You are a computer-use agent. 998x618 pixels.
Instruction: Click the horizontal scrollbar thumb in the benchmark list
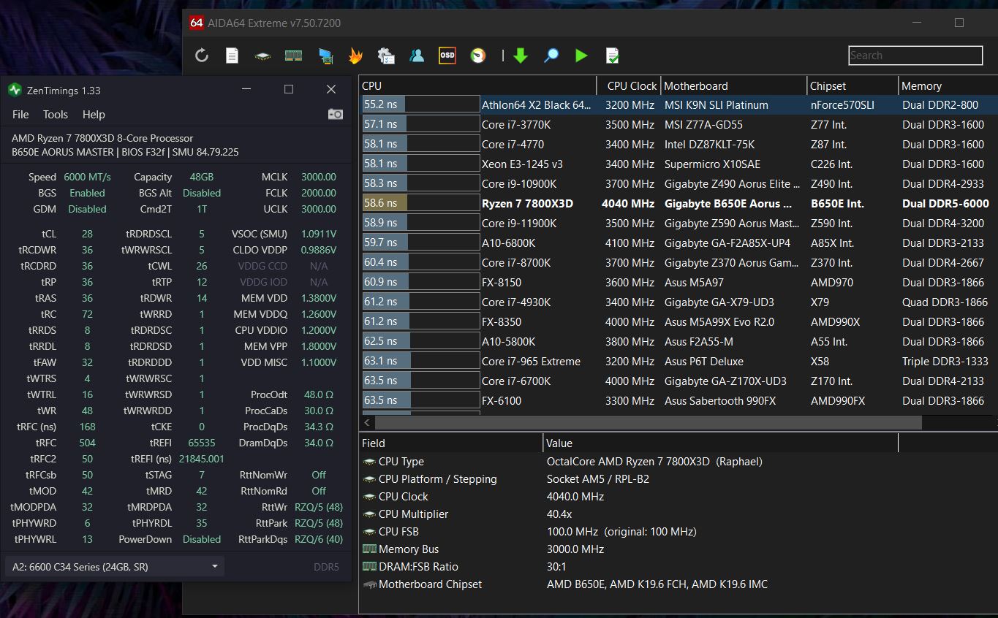[x=649, y=422]
